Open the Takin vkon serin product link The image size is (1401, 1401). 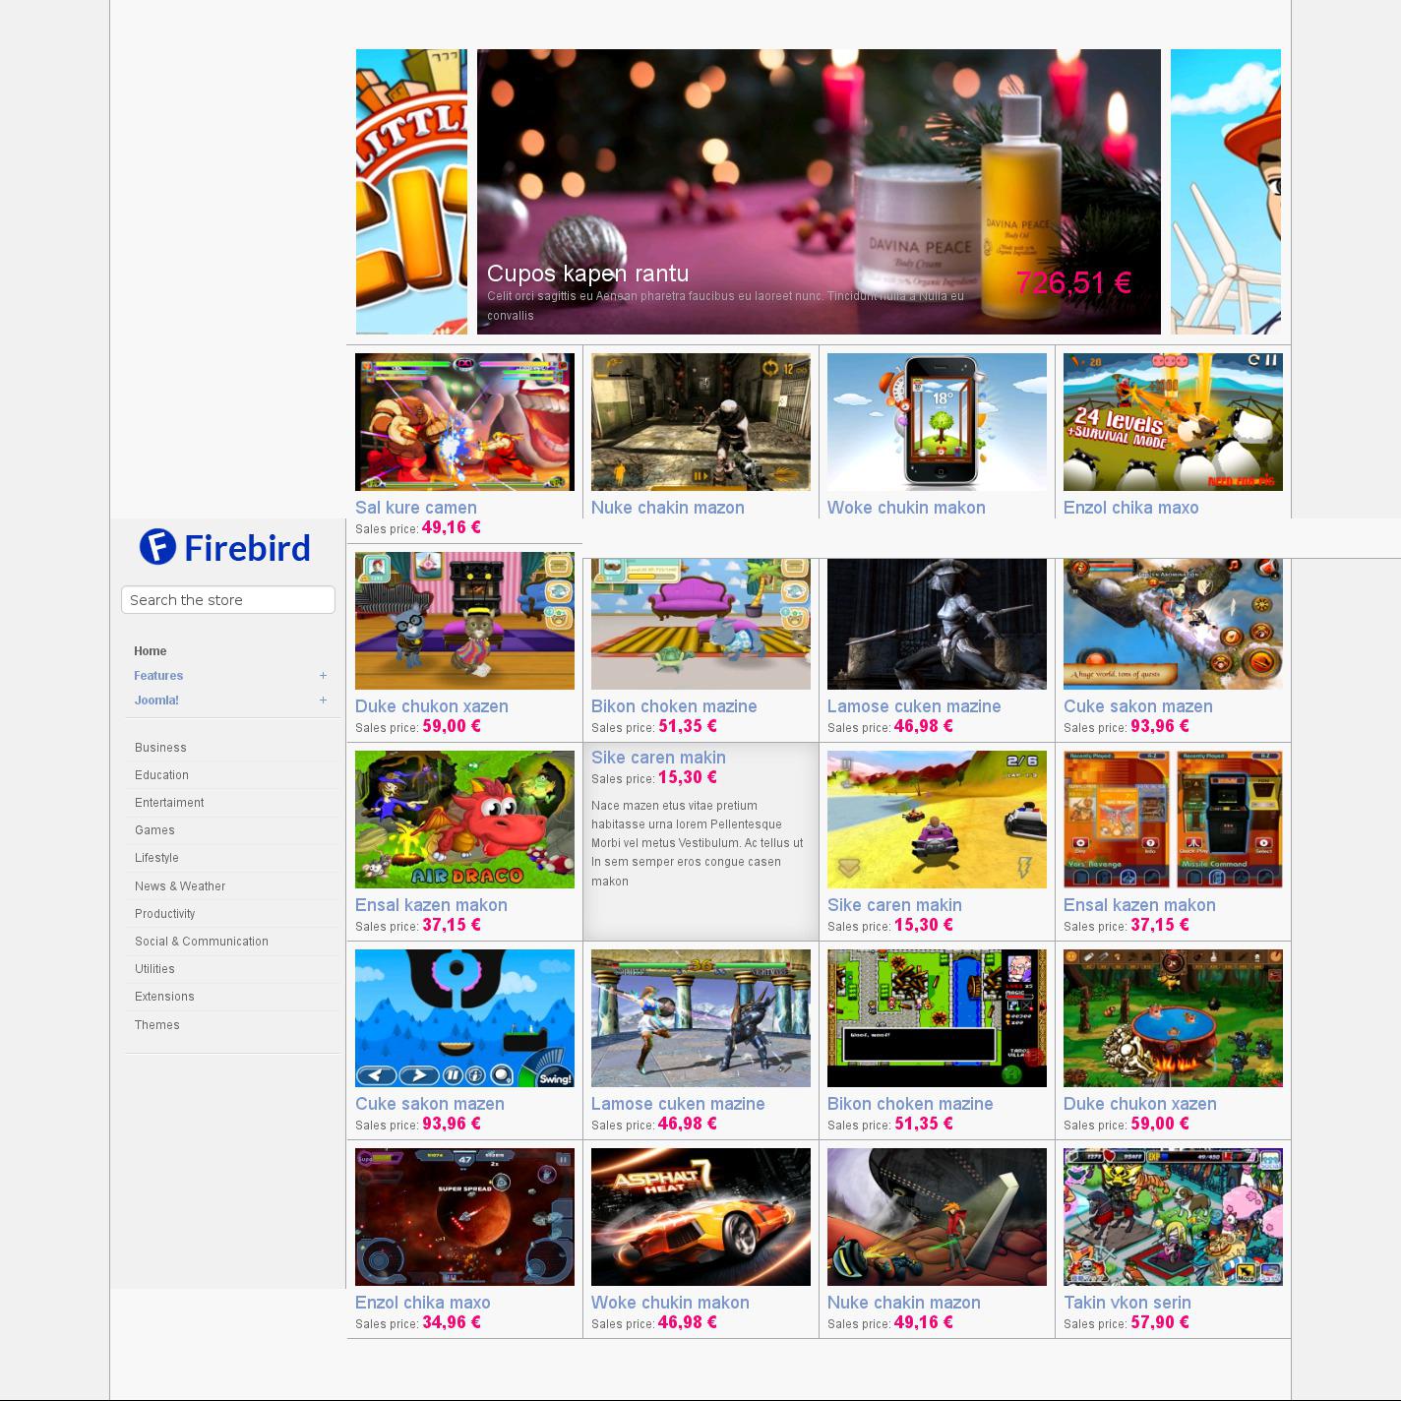(1127, 1303)
